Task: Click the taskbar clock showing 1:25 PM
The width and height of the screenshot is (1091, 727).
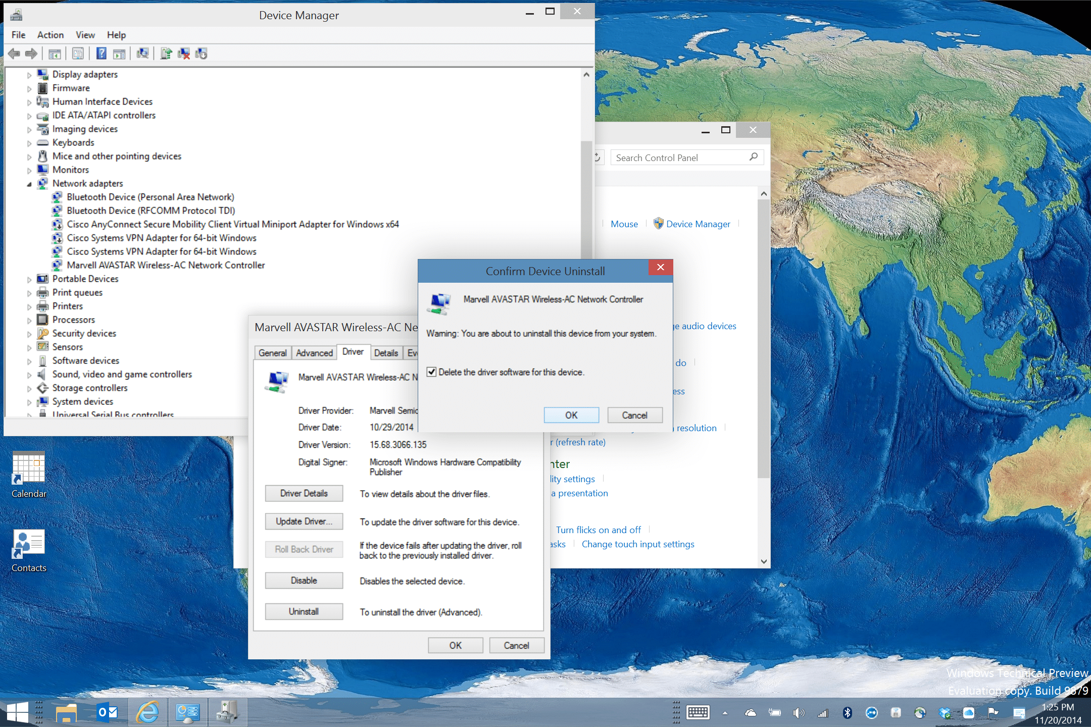Action: click(1058, 713)
